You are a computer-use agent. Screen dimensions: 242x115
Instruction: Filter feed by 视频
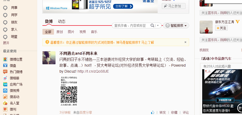pyautogui.click(x=82, y=32)
